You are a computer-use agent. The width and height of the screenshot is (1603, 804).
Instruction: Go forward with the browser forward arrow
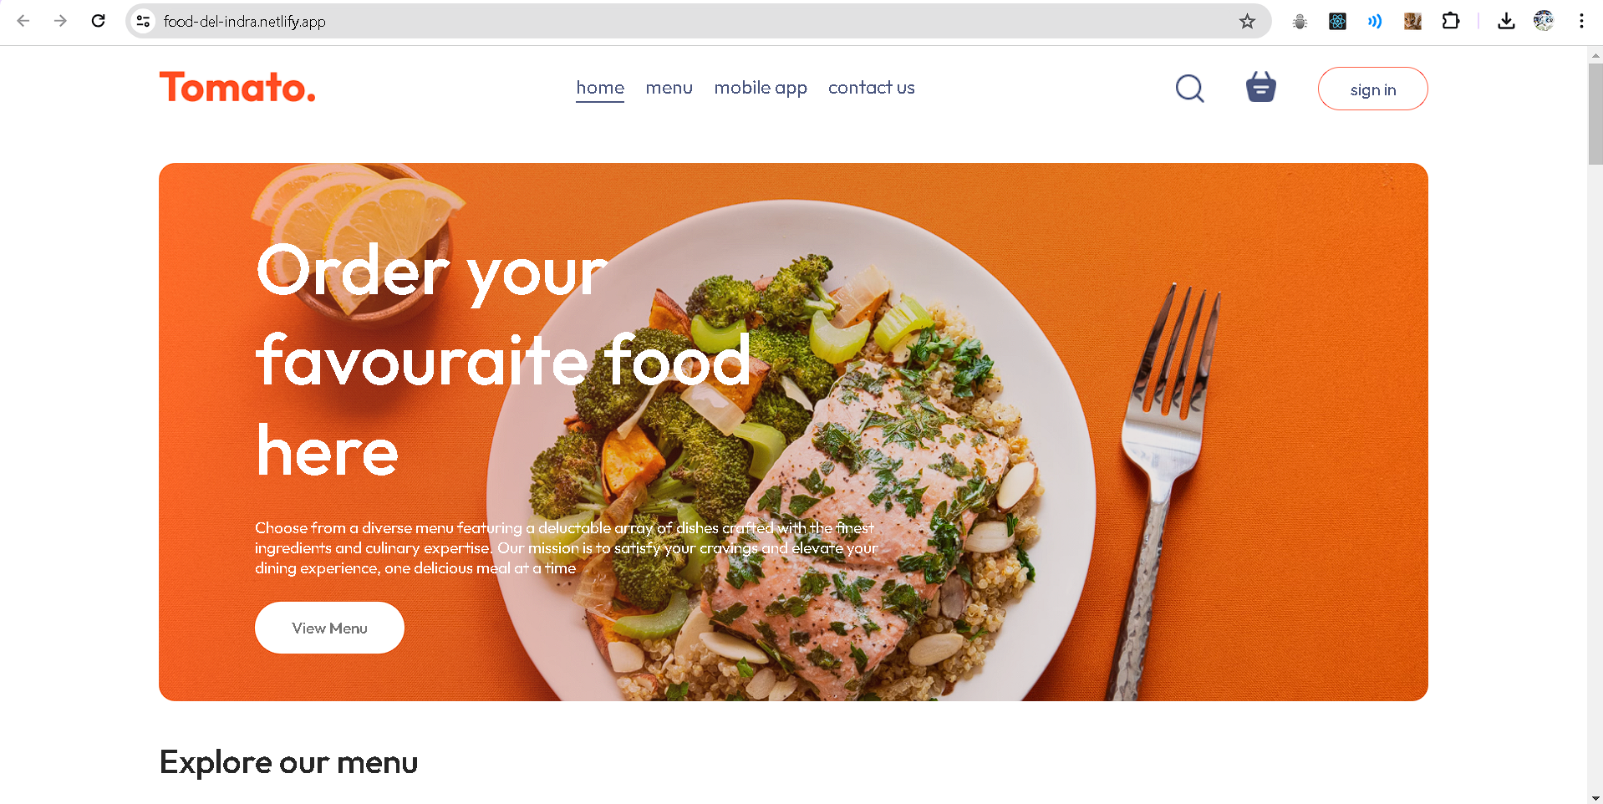[x=60, y=21]
